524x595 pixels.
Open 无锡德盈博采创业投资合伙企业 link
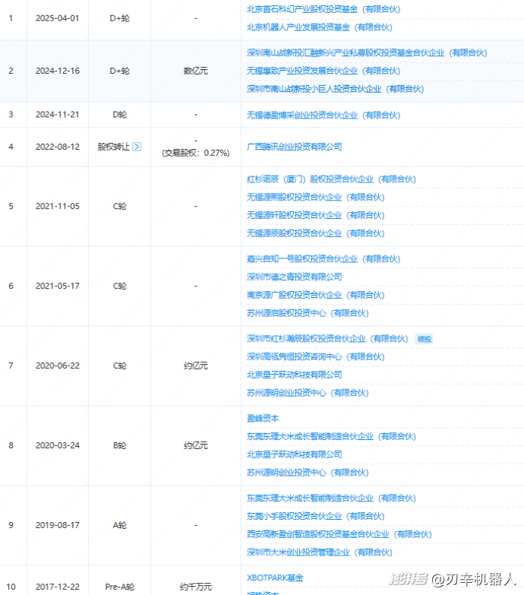click(x=324, y=115)
